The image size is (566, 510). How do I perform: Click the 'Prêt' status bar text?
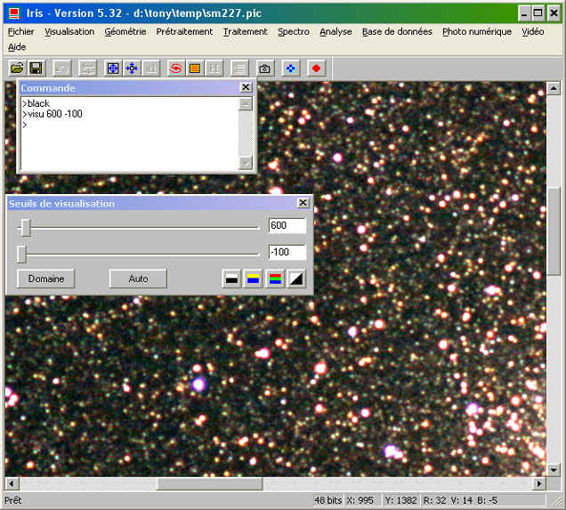pos(13,500)
